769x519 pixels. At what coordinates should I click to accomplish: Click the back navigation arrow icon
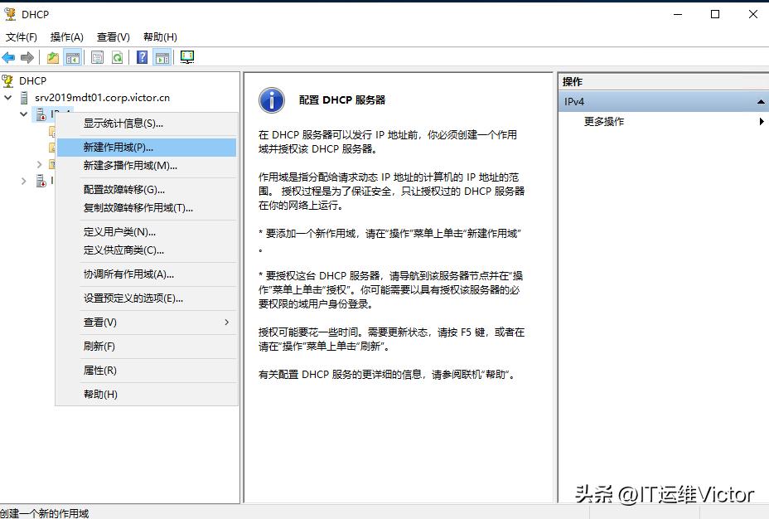point(8,56)
